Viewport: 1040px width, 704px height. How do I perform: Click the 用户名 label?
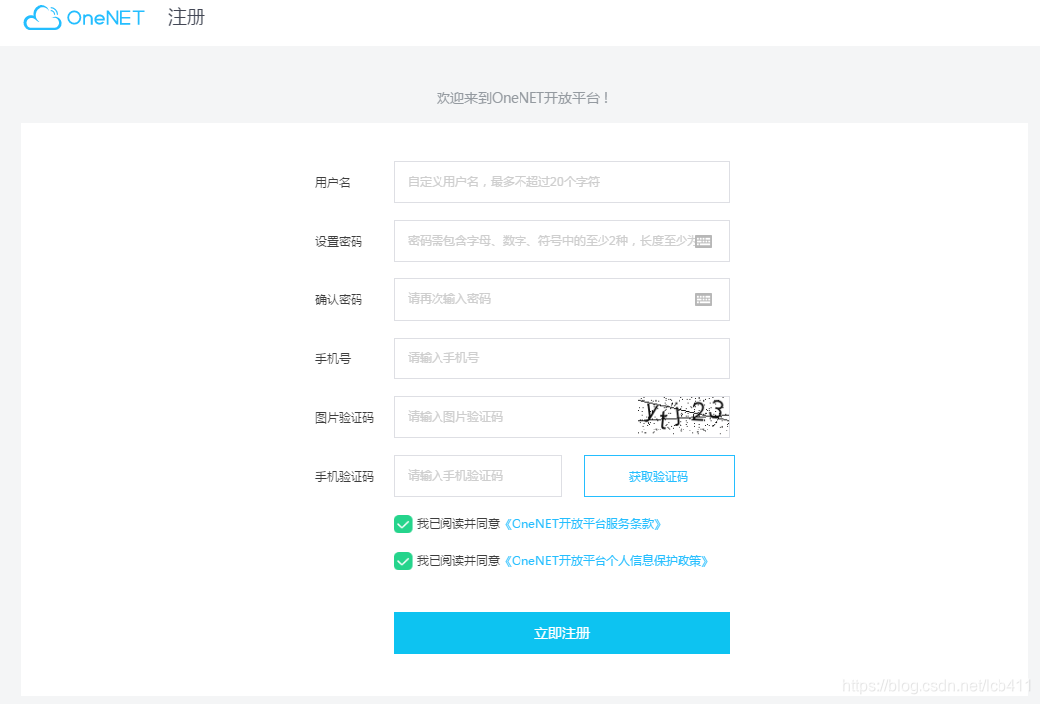(x=332, y=183)
